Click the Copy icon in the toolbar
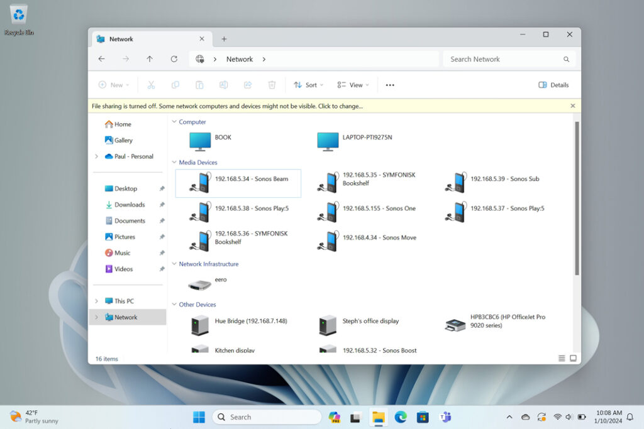Screen dimensions: 644x429 pyautogui.click(x=175, y=84)
